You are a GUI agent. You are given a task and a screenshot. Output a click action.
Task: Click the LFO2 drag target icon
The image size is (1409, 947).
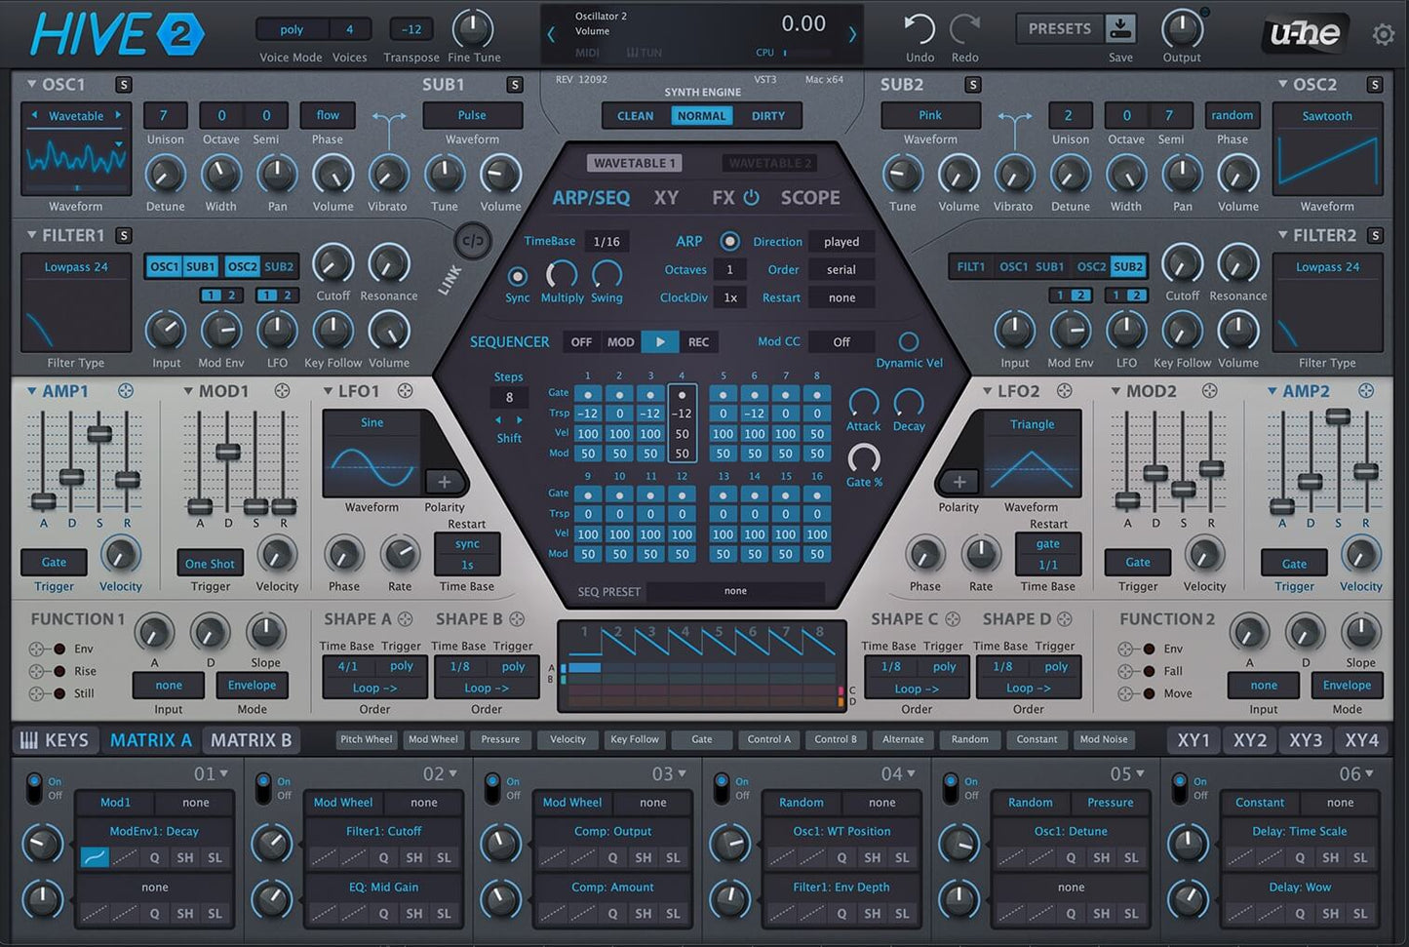[x=1065, y=391]
